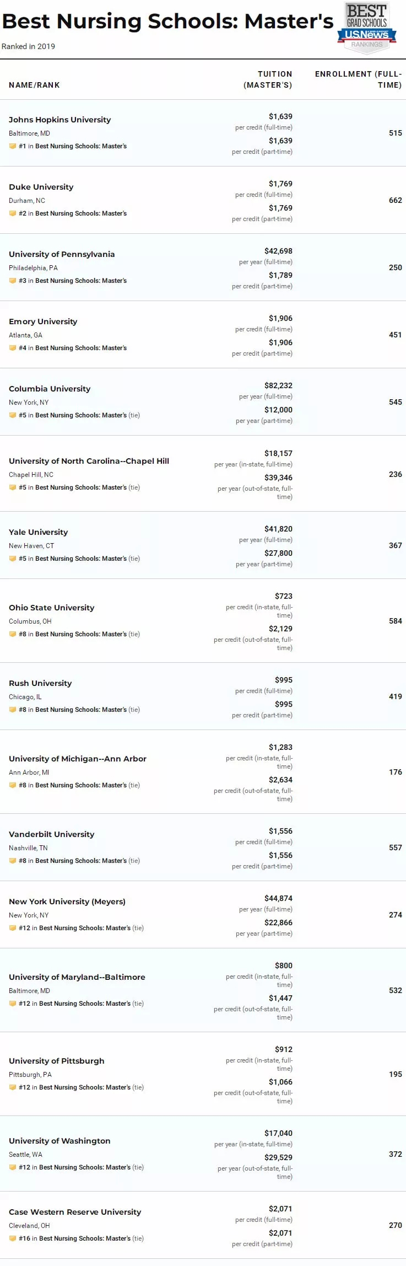Open the Case Western Reserve University link
Screen dimensions: 406x1266
(75, 1212)
